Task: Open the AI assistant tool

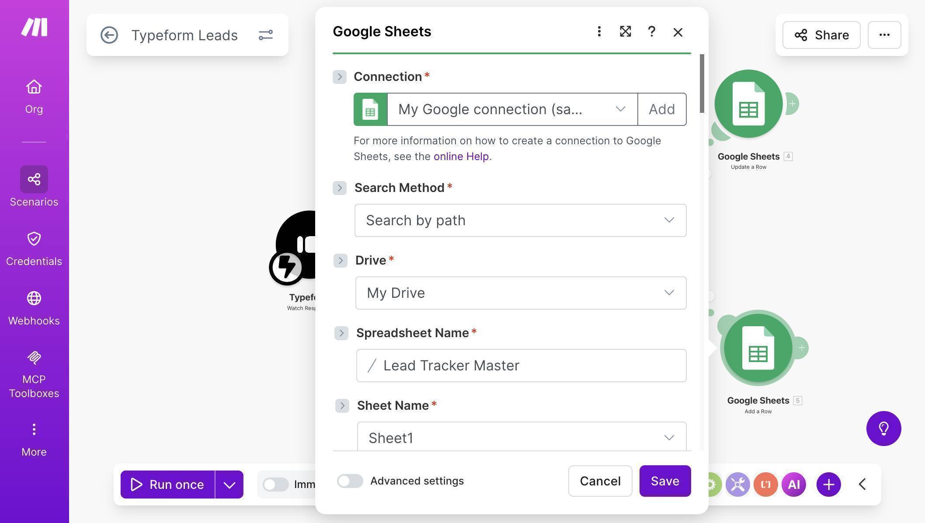Action: [x=793, y=485]
